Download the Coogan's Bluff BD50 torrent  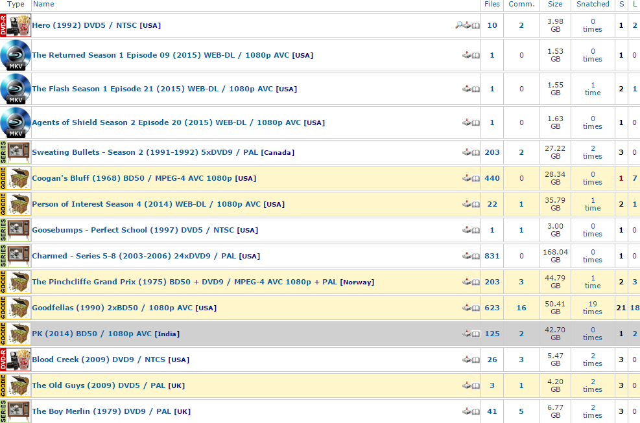tap(467, 178)
